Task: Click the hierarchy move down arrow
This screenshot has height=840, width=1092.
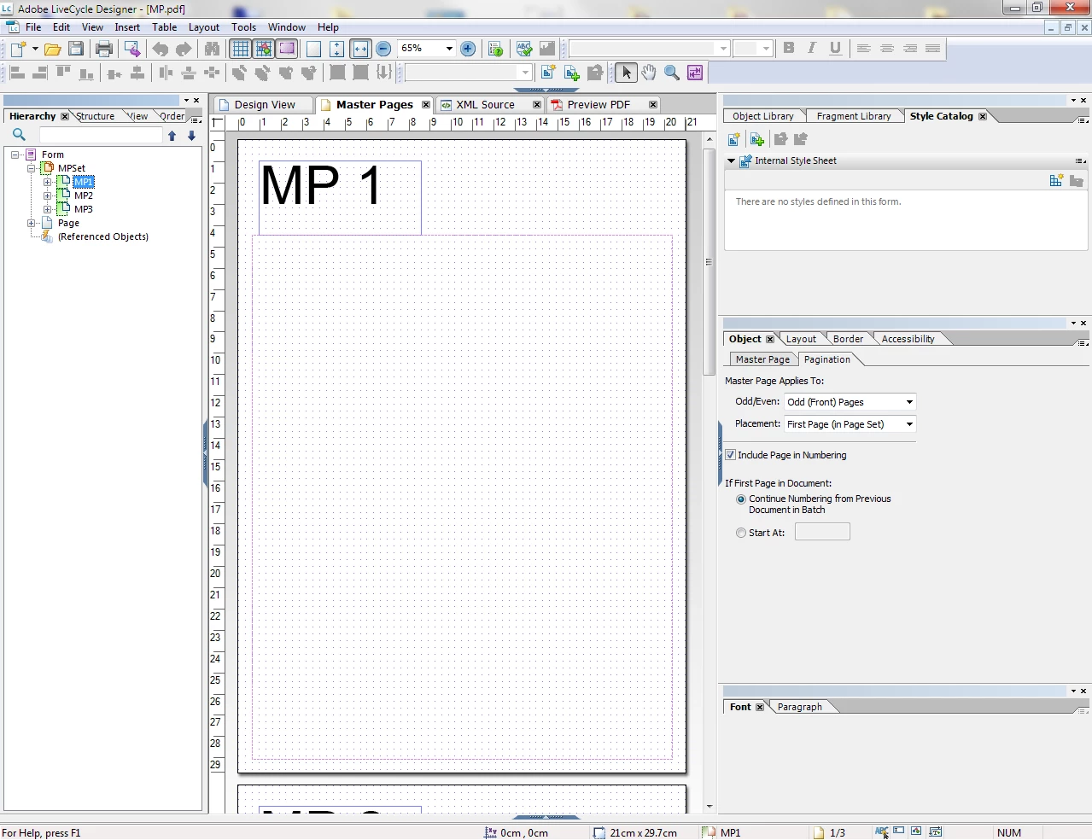Action: tap(191, 135)
